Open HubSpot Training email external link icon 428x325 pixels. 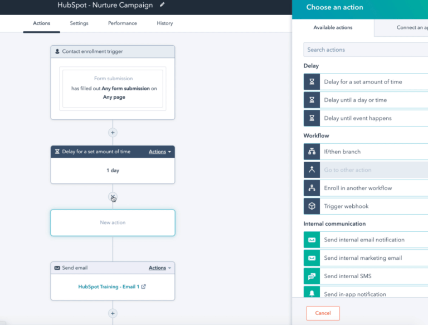click(x=143, y=287)
